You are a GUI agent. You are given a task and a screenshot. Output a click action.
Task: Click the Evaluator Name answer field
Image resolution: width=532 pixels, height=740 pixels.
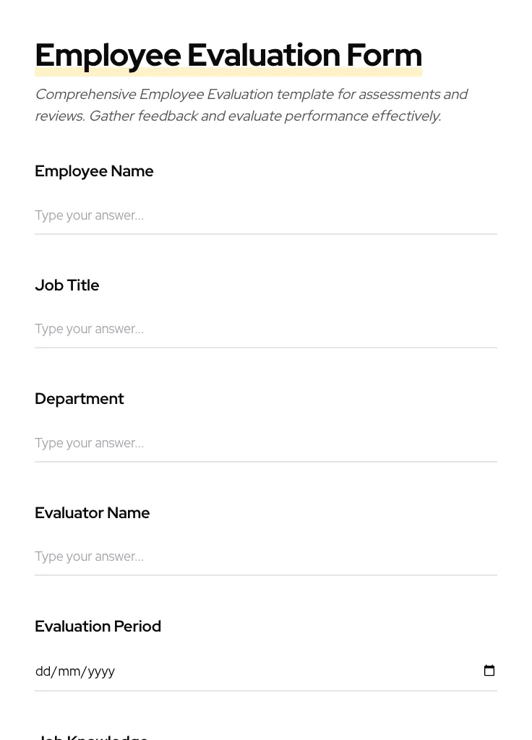coord(217,556)
